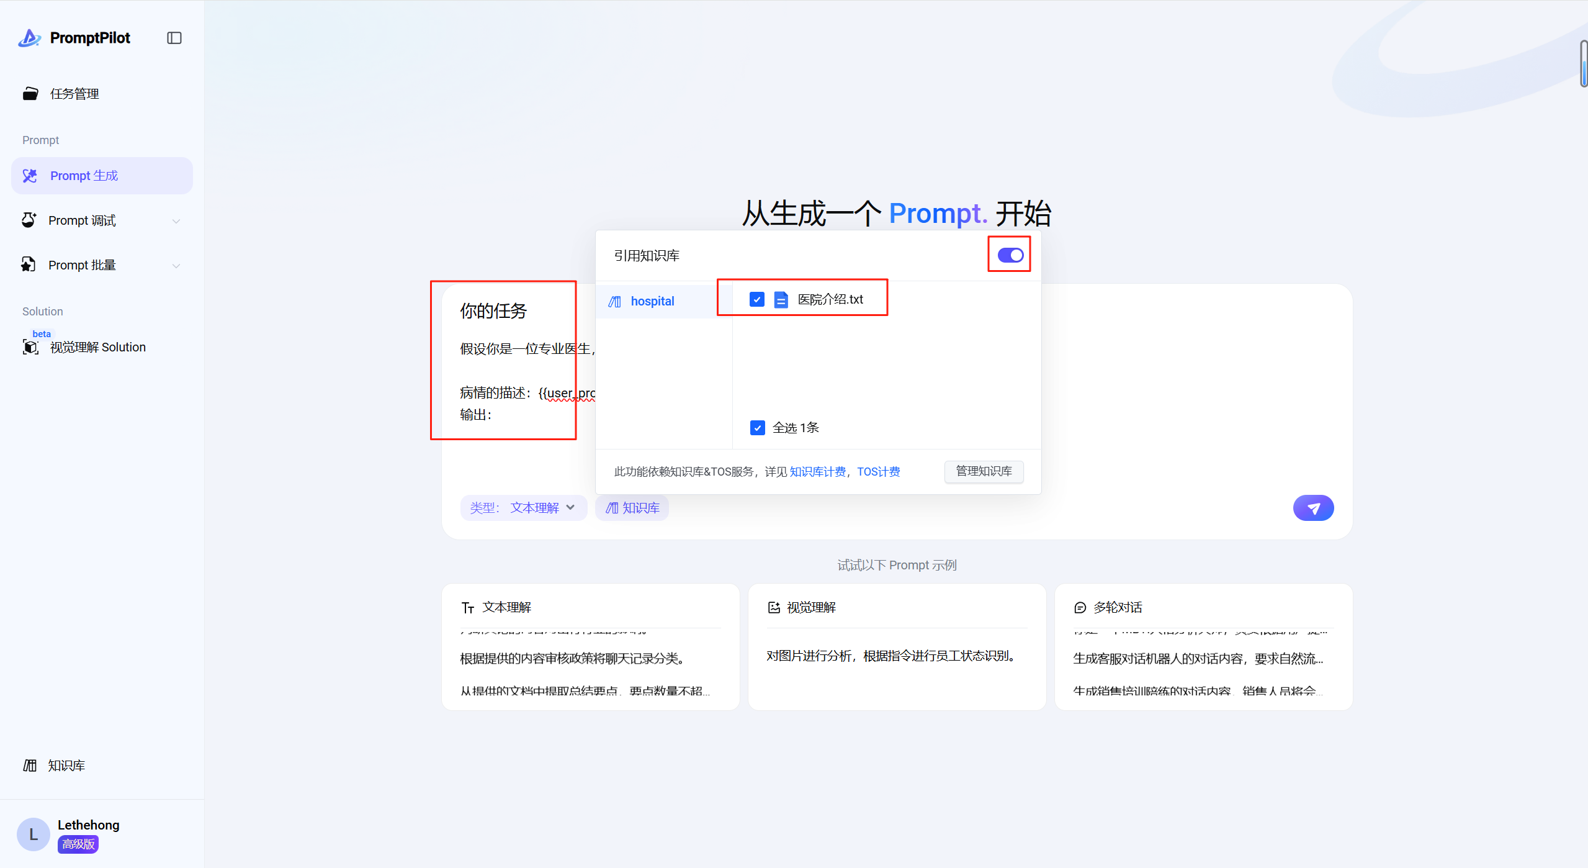Expand the Prompt 调试 menu chevron

pyautogui.click(x=176, y=221)
